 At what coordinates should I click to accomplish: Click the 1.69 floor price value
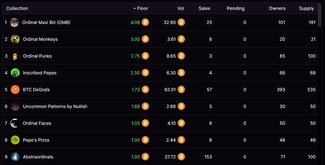pos(135,106)
